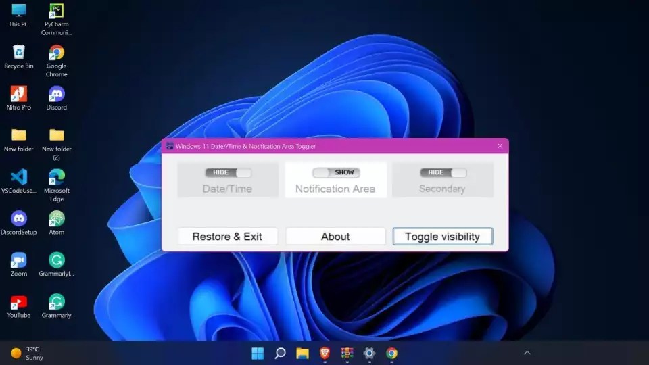The height and width of the screenshot is (365, 649).
Task: Expand the hidden tray icons chevron
Action: tap(527, 353)
